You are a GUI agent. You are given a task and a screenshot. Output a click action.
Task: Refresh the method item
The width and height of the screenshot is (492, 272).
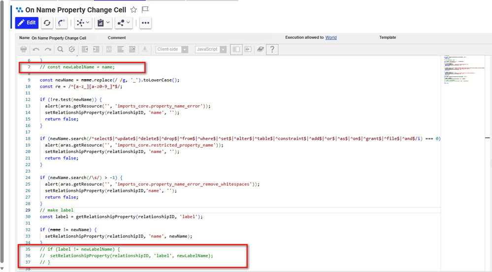tap(46, 23)
